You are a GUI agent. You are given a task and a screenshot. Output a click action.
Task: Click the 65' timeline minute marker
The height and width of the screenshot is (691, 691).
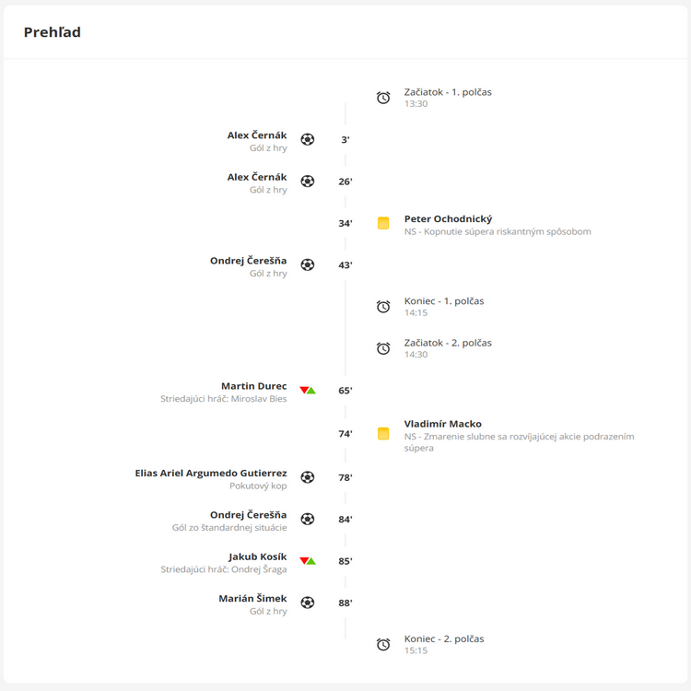(x=345, y=391)
